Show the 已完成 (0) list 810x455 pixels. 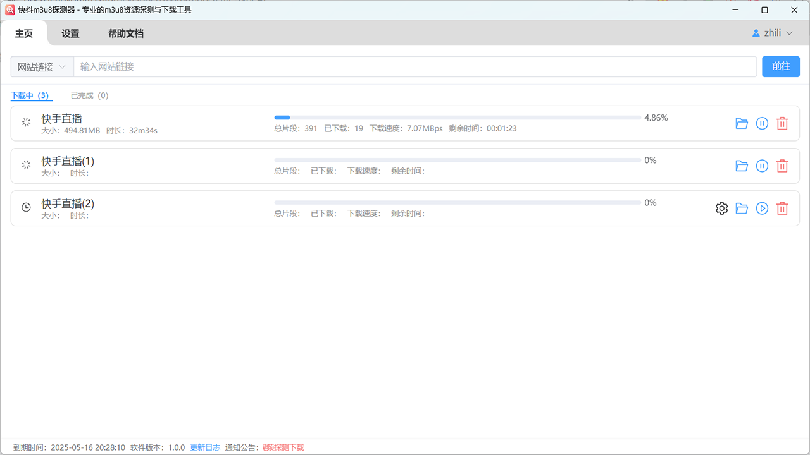coord(89,95)
